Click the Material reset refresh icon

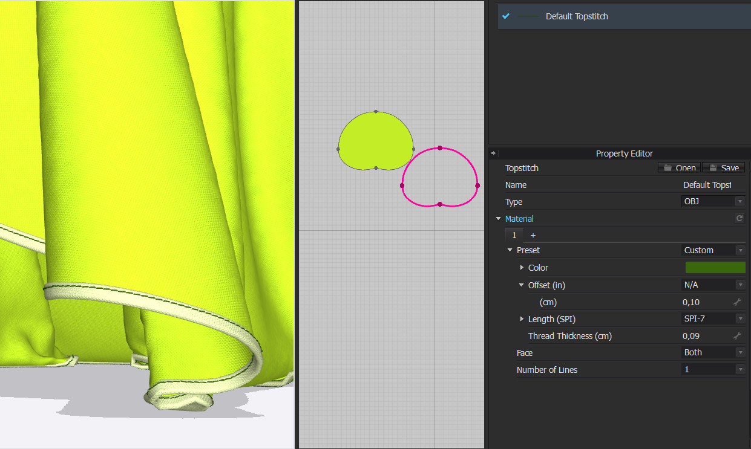[x=739, y=219]
